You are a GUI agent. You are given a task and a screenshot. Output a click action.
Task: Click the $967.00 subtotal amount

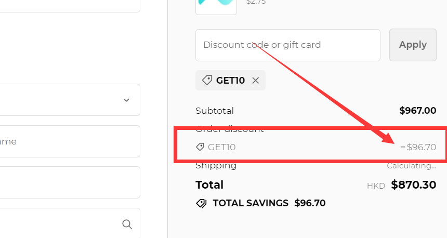pyautogui.click(x=417, y=111)
